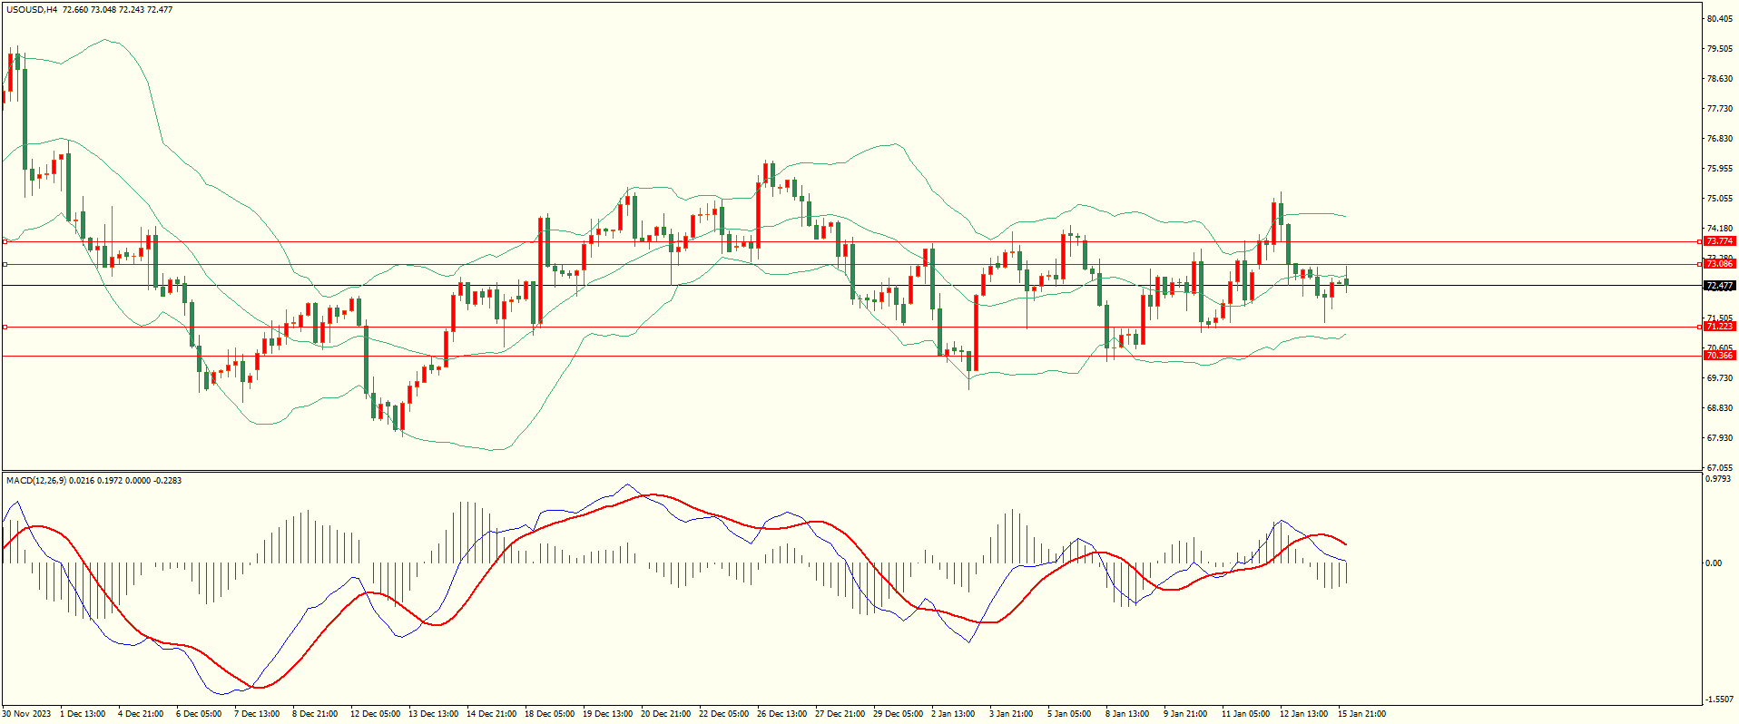Click the red 71.223 price level label

(x=1719, y=327)
